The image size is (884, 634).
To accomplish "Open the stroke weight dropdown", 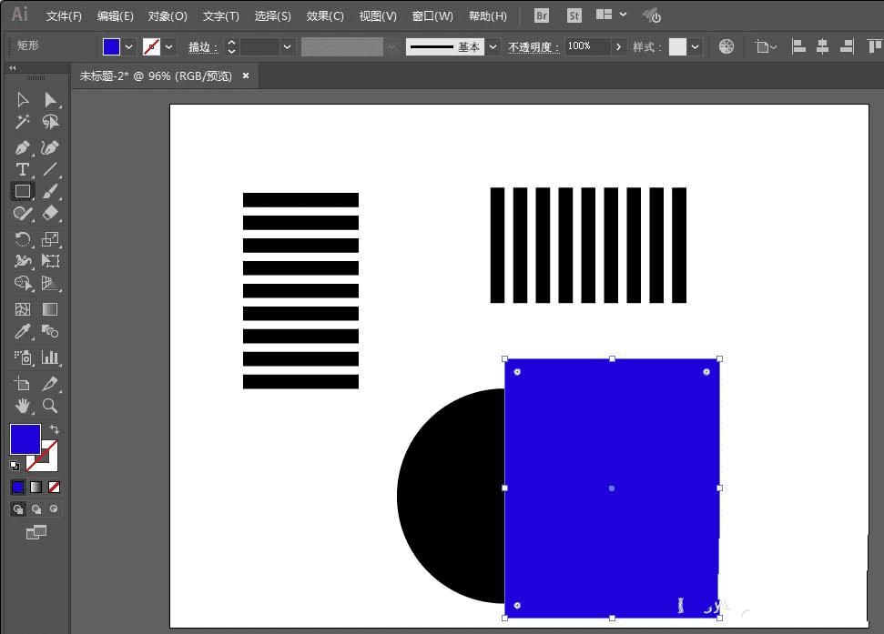I will (x=288, y=46).
